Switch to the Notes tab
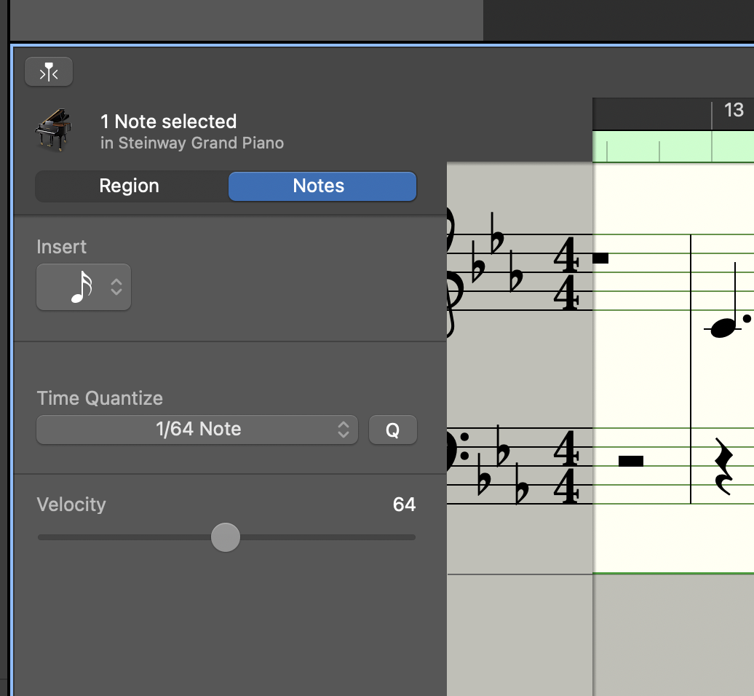The image size is (754, 696). pos(319,186)
